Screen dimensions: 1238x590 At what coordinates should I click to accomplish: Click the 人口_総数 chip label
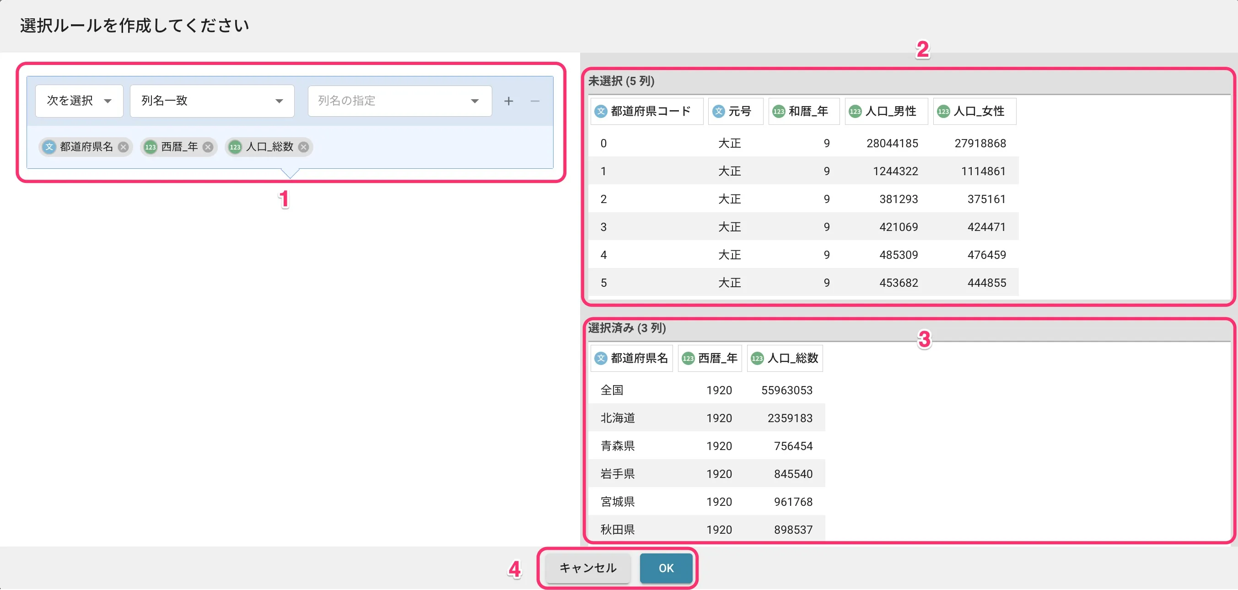[x=269, y=147]
